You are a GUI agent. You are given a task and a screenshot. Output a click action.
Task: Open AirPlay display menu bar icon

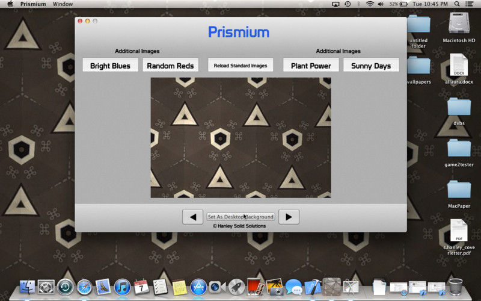click(335, 4)
